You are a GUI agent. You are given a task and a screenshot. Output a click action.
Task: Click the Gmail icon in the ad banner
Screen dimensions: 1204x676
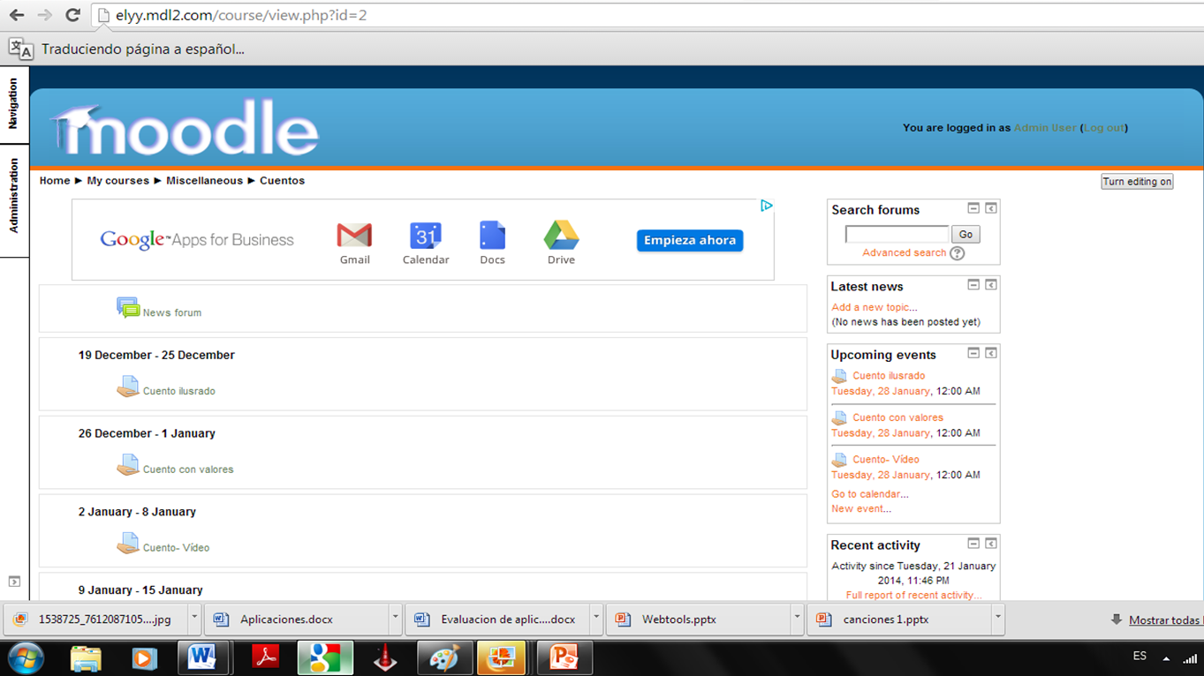point(354,237)
